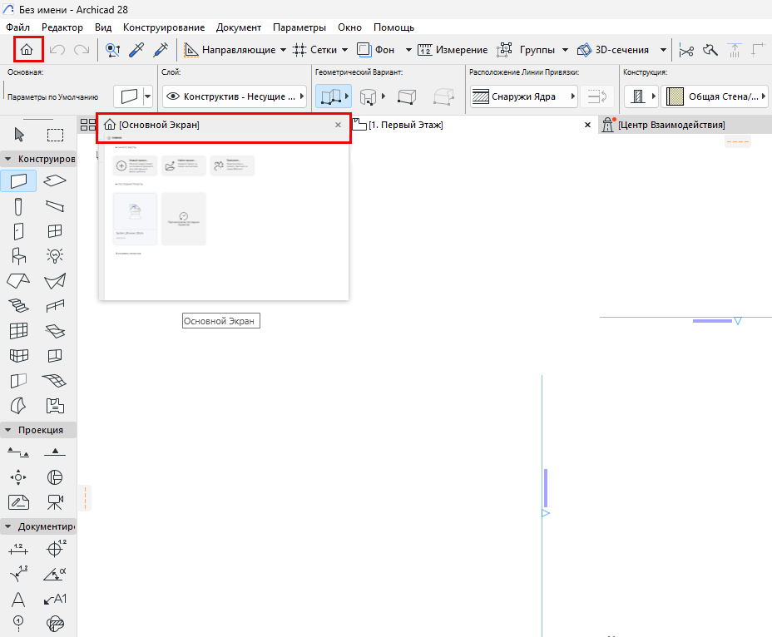Toggle the Фон background option

[x=380, y=49]
